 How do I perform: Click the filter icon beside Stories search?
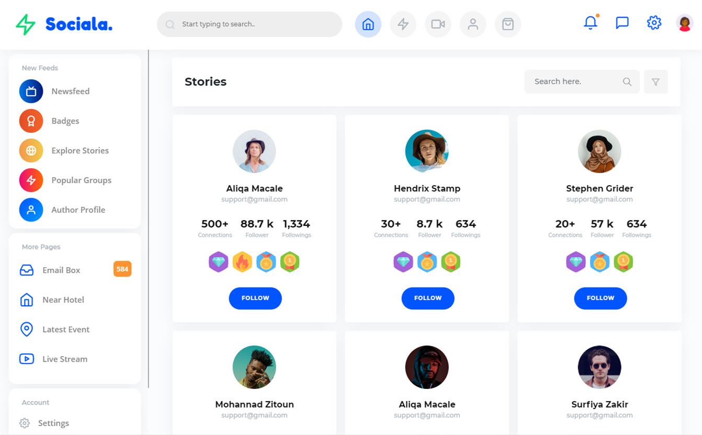(655, 82)
